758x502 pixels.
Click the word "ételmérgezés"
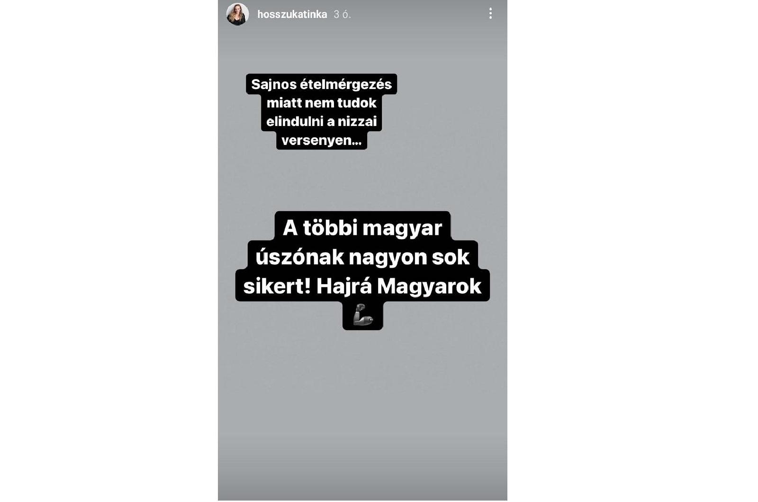pyautogui.click(x=352, y=84)
